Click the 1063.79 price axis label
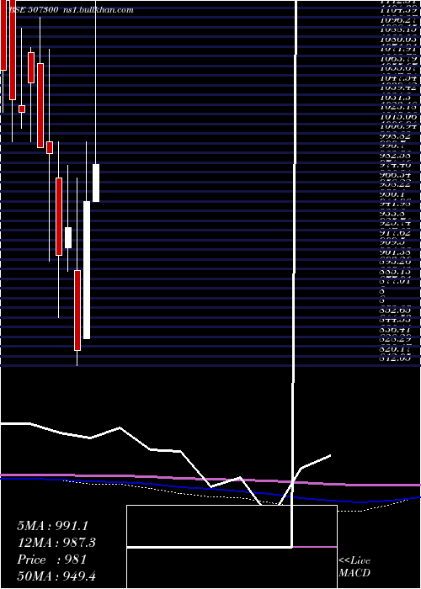The image size is (421, 589). coord(398,59)
